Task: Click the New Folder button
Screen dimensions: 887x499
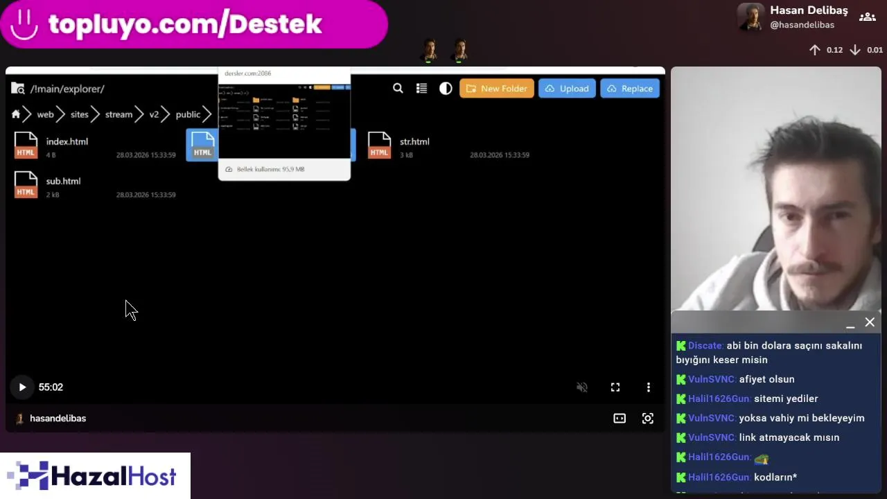Action: click(x=497, y=88)
